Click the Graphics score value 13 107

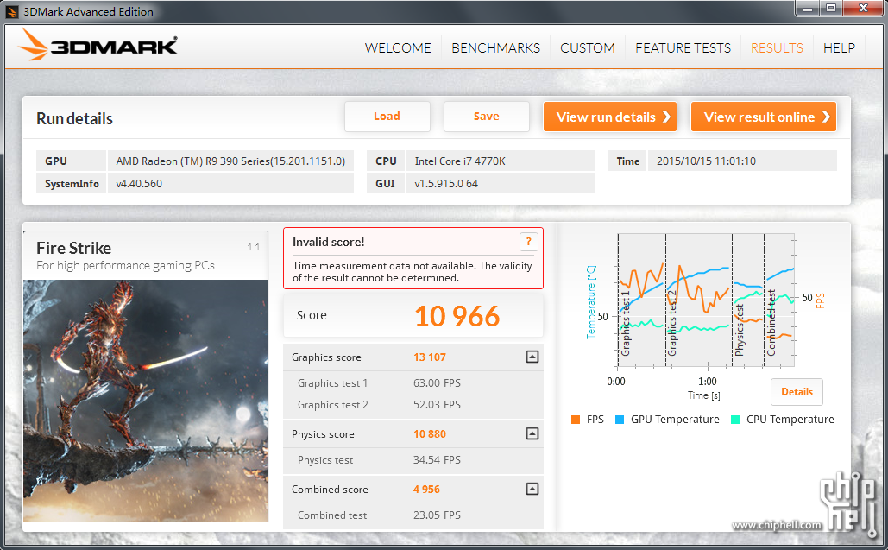pyautogui.click(x=430, y=357)
